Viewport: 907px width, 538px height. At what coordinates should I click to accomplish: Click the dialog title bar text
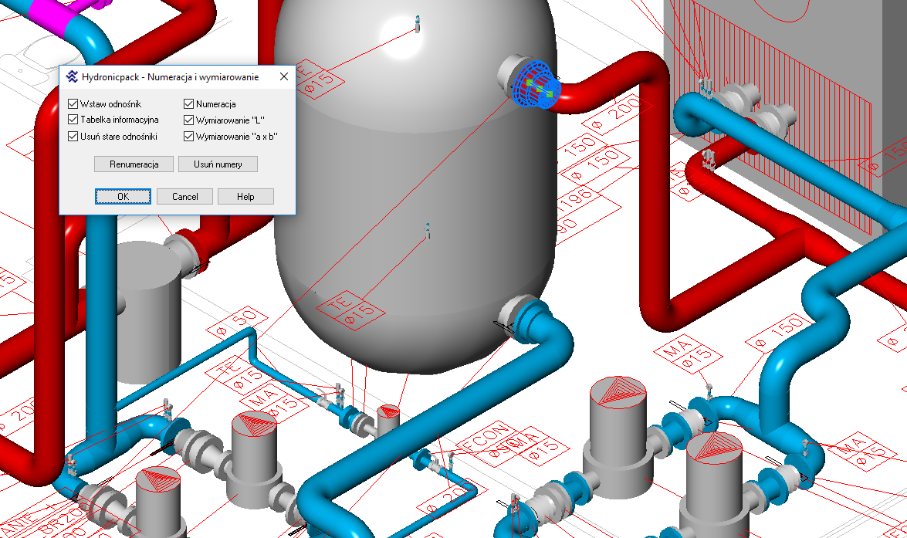click(170, 77)
